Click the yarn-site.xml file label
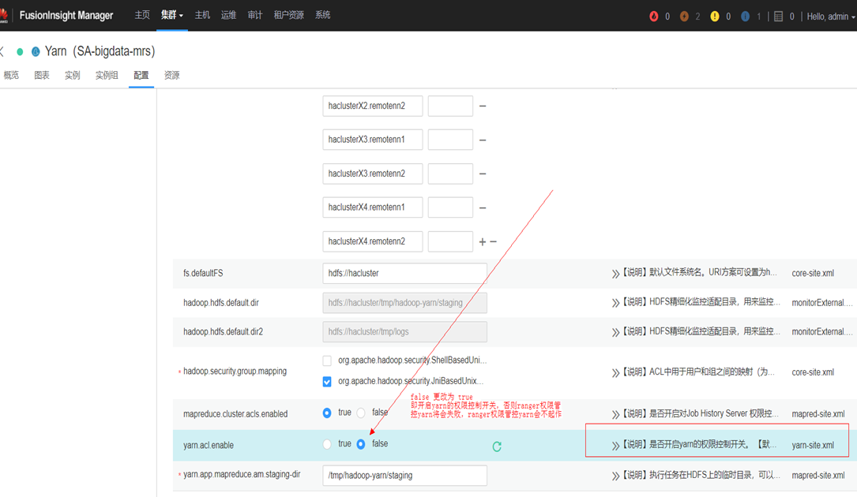This screenshot has height=497, width=857. point(813,445)
